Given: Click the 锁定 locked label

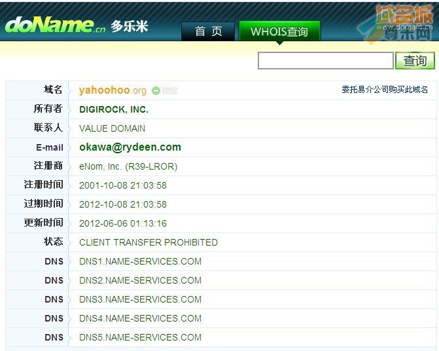Looking at the screenshot, I should pyautogui.click(x=169, y=91).
